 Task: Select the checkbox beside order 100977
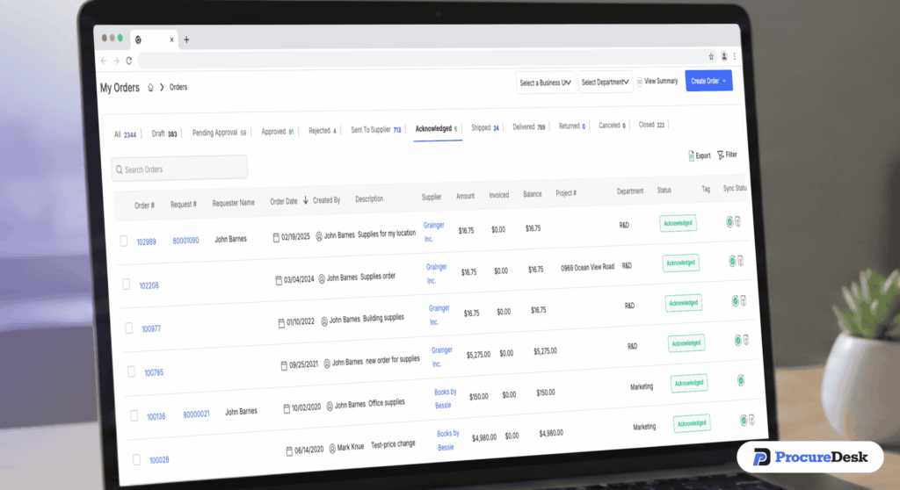[x=129, y=328]
